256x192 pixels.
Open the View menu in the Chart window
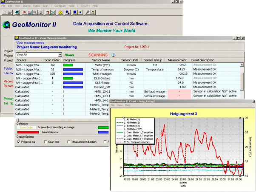coord(120,105)
